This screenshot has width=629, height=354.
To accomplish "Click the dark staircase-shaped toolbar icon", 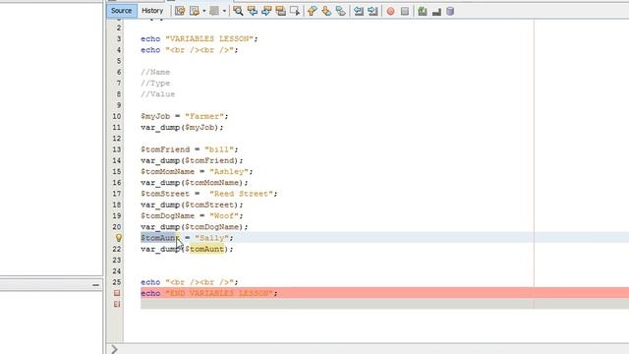I will [x=436, y=12].
